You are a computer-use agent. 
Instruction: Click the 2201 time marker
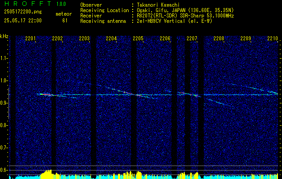tap(30, 38)
